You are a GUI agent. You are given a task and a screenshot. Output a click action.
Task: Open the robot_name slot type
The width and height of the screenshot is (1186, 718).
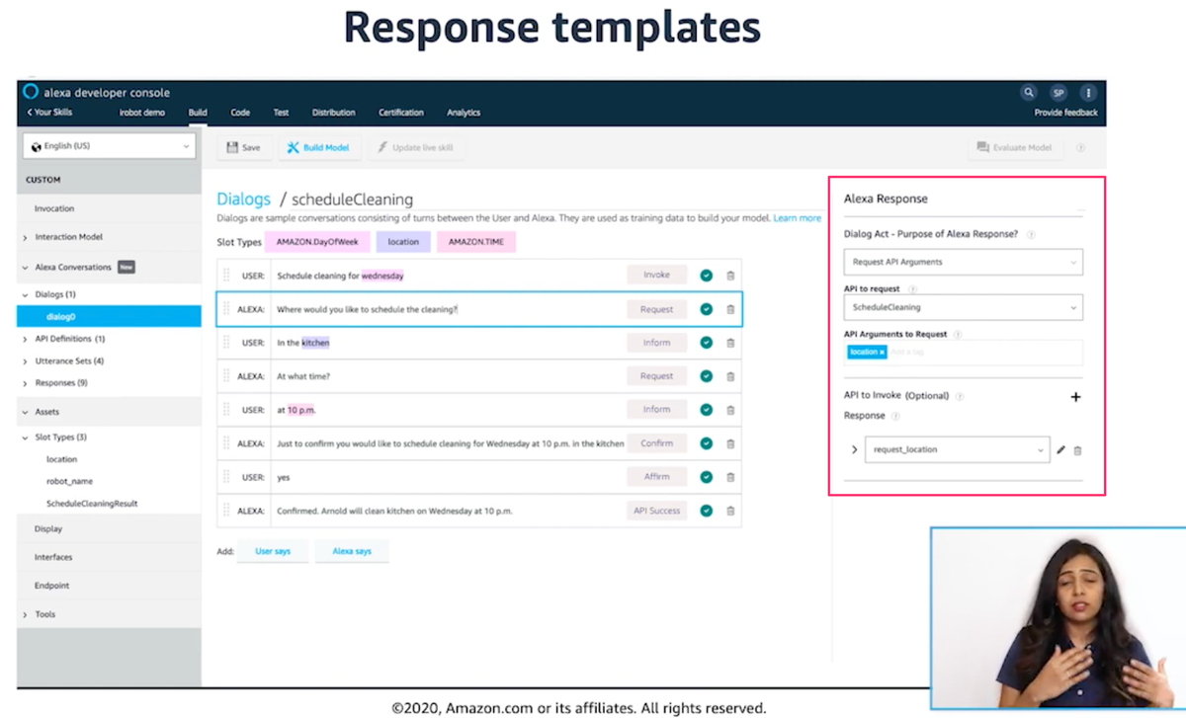(70, 481)
